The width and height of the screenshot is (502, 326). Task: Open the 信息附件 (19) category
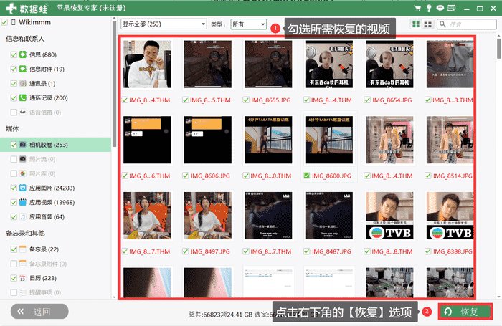[47, 69]
